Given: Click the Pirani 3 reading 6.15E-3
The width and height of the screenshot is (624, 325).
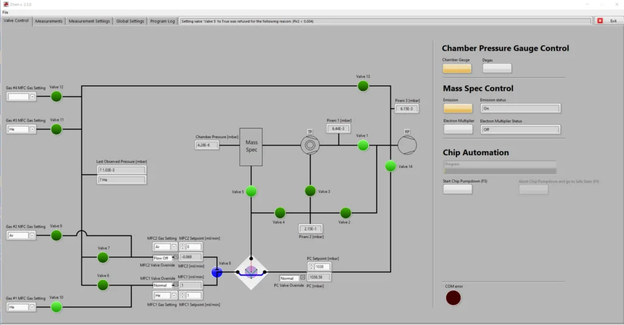Looking at the screenshot, I should click(406, 108).
